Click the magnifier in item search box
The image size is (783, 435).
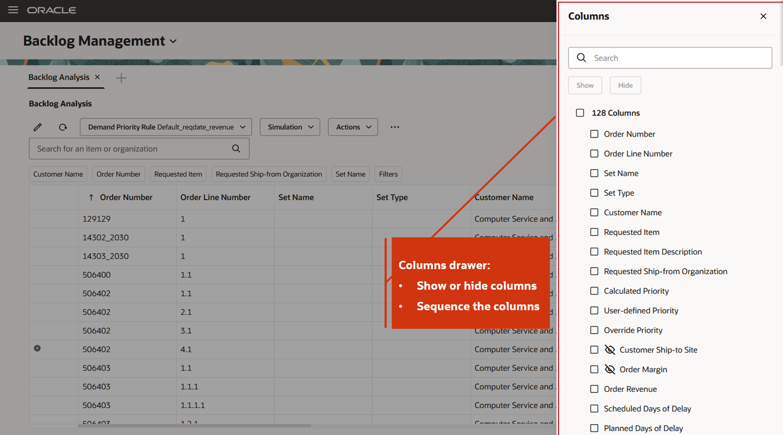tap(236, 149)
